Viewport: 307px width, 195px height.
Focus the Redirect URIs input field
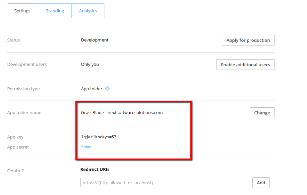tap(164, 183)
